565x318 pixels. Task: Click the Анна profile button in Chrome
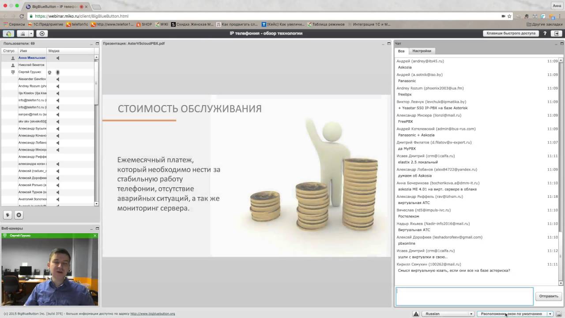click(x=557, y=6)
